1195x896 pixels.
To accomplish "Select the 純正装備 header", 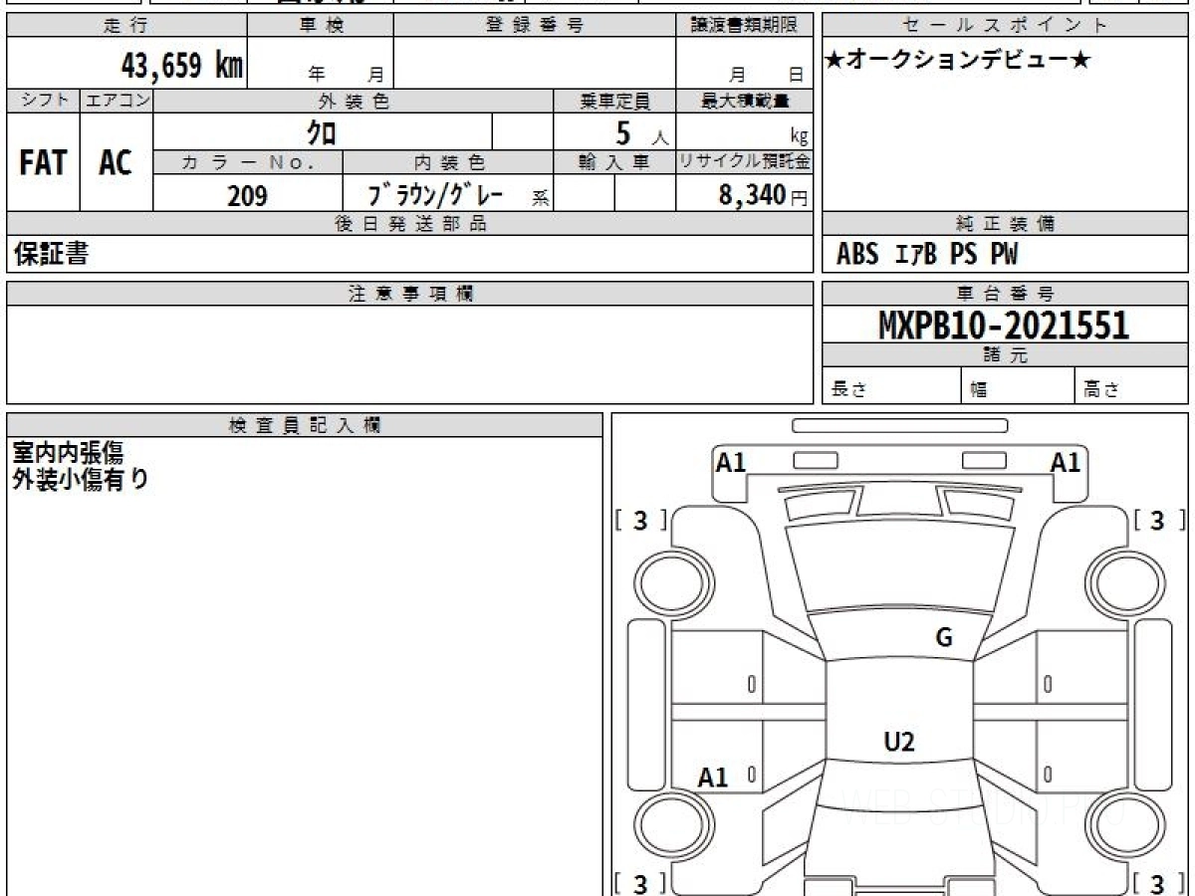I will coord(1005,224).
